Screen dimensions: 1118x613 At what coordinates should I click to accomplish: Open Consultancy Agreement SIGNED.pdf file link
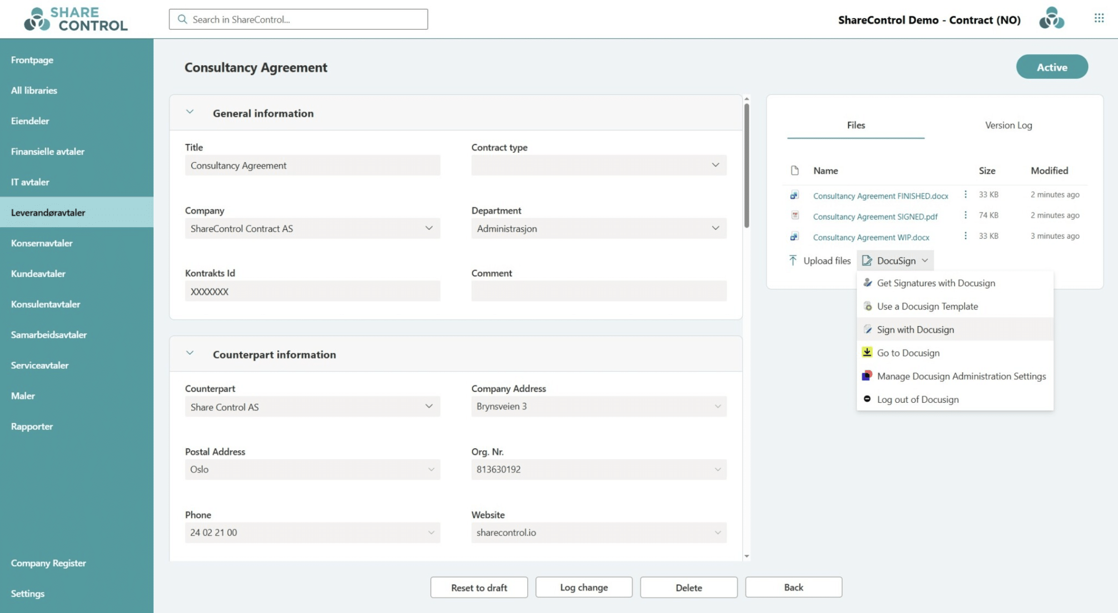(875, 217)
